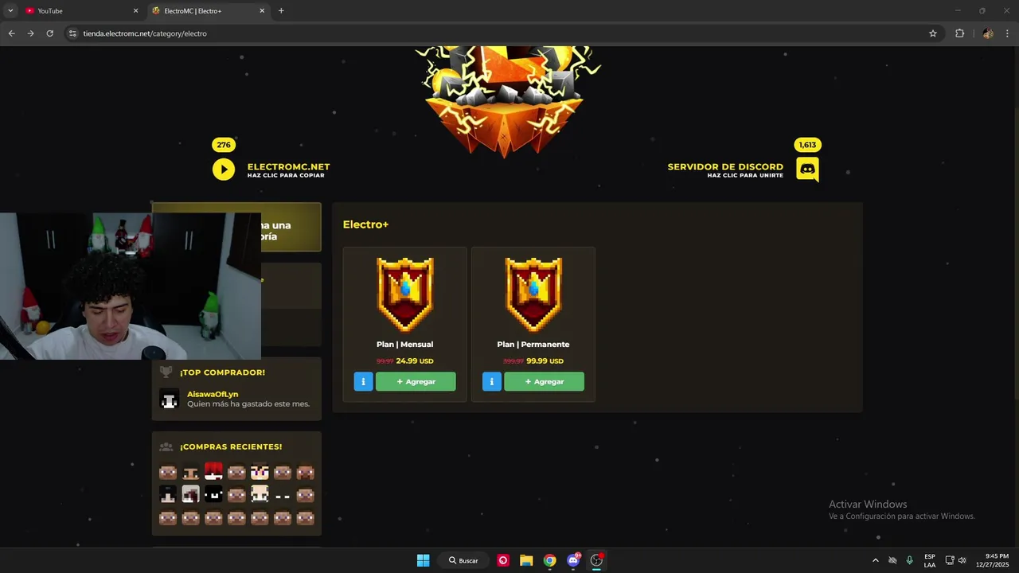Screen dimensions: 1019x573
Task: Join via SERVIDOR DE DISCORD link
Action: tap(725, 167)
